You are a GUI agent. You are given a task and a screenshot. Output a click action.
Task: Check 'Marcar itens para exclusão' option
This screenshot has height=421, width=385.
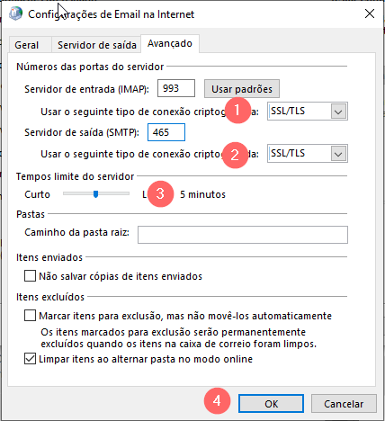[x=30, y=316]
